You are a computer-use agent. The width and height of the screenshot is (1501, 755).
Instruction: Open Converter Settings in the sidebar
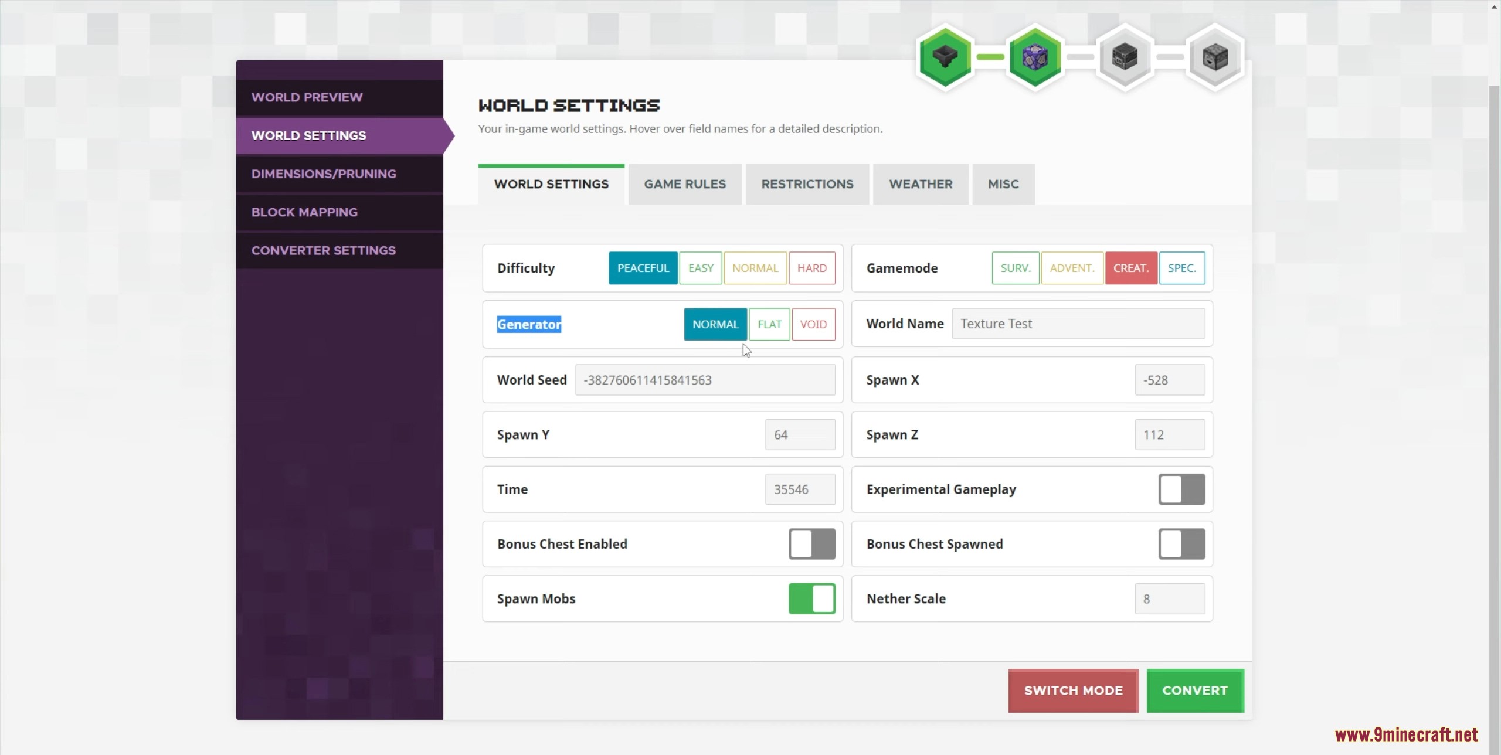click(339, 250)
